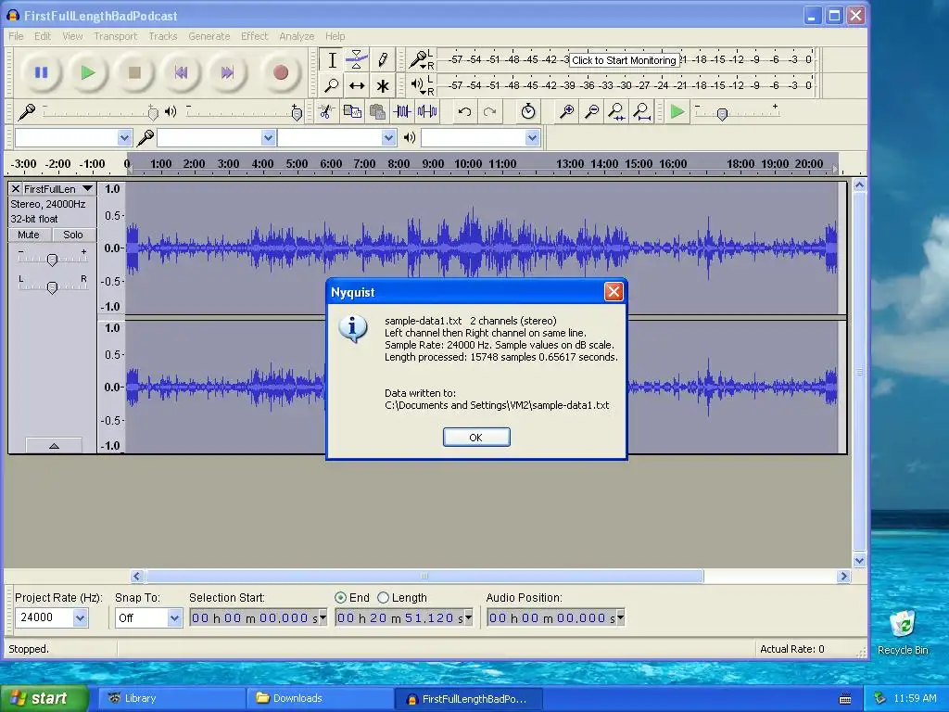This screenshot has height=712, width=949.
Task: Close the Nyquist dialog with X
Action: pos(614,292)
